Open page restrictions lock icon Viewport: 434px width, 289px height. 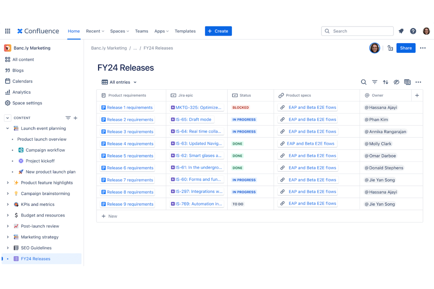pyautogui.click(x=390, y=48)
